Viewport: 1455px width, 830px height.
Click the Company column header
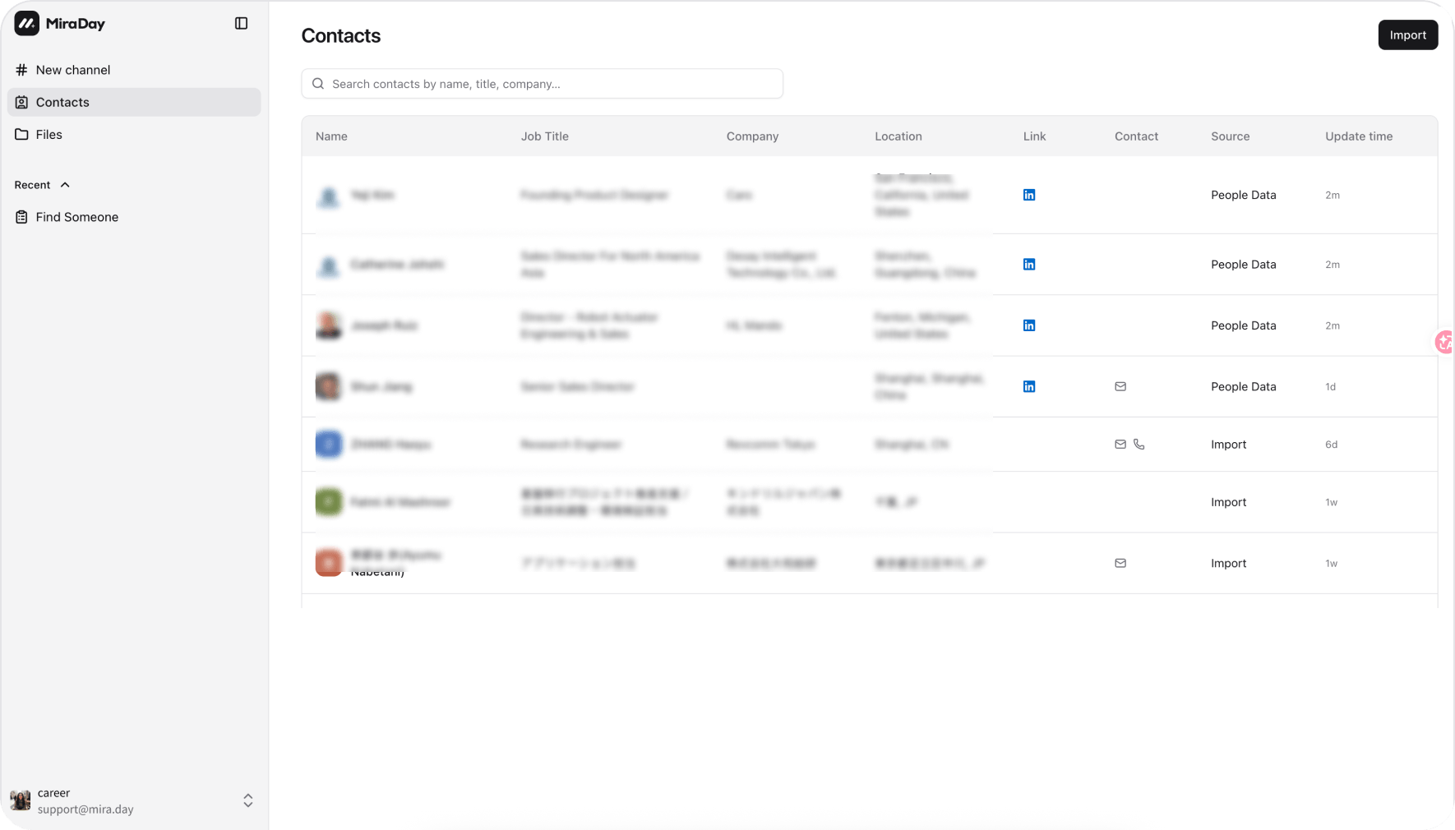752,136
